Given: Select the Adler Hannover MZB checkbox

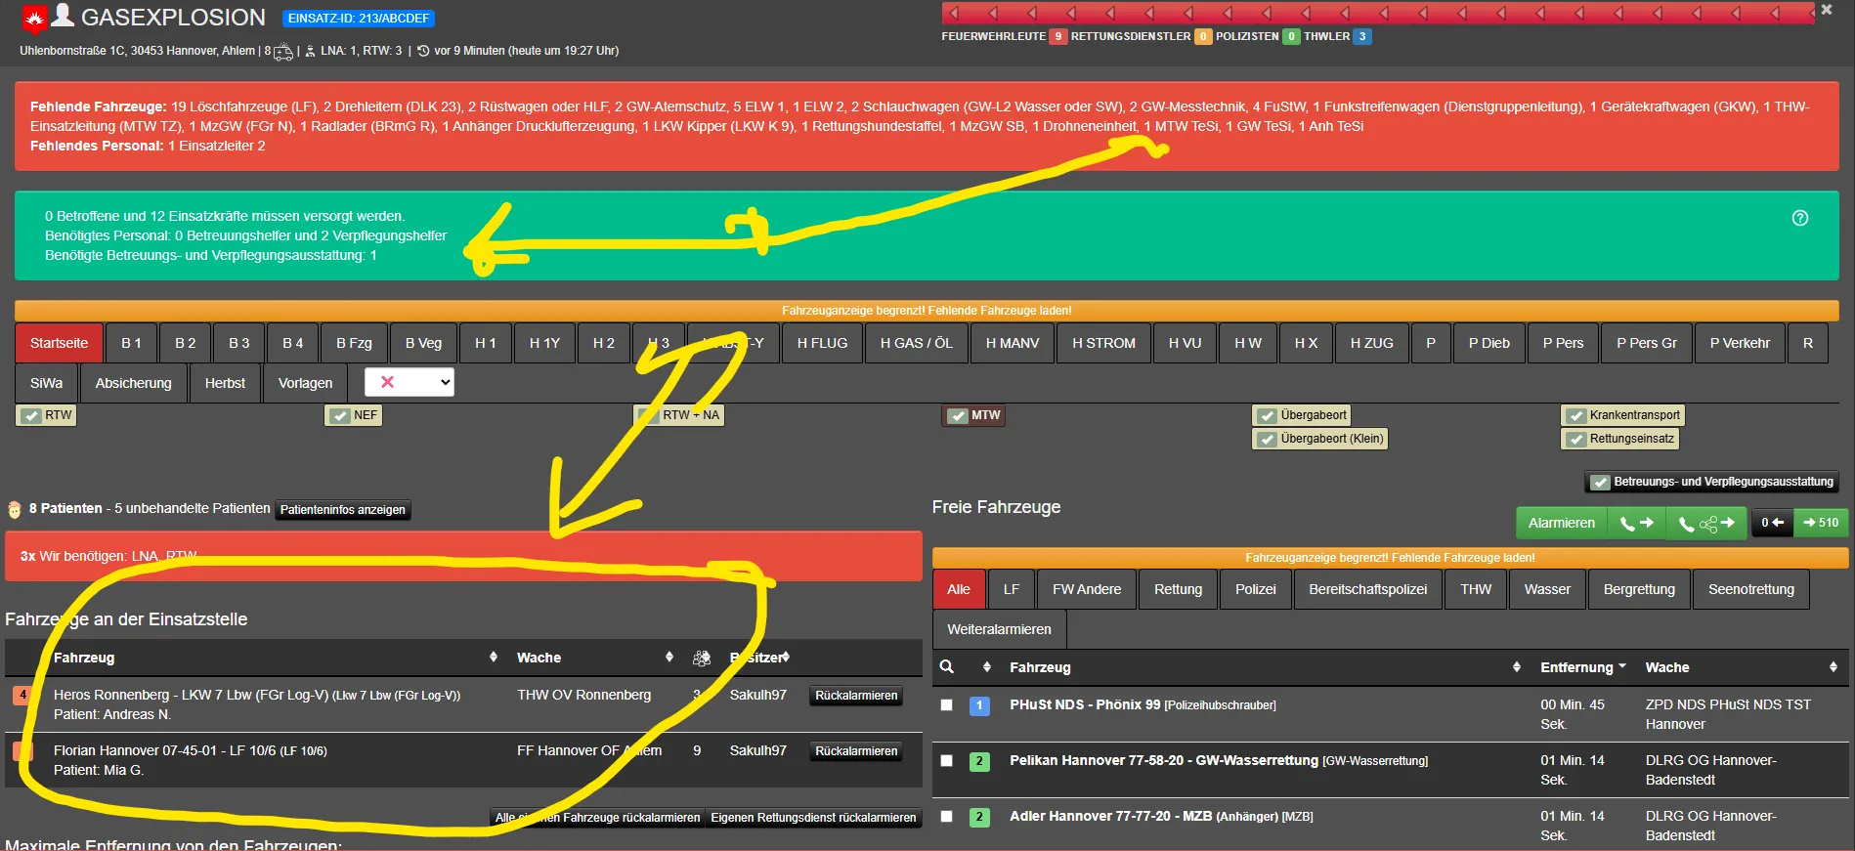Looking at the screenshot, I should pos(946,816).
